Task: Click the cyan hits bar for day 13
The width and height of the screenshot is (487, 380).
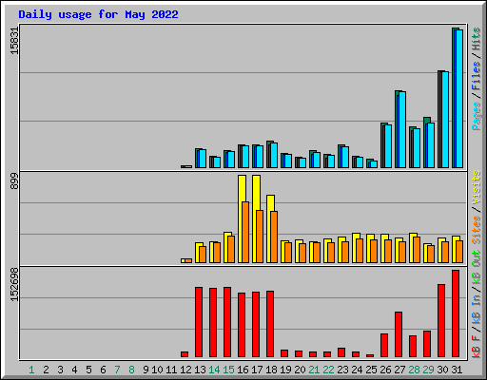Action: tap(203, 159)
